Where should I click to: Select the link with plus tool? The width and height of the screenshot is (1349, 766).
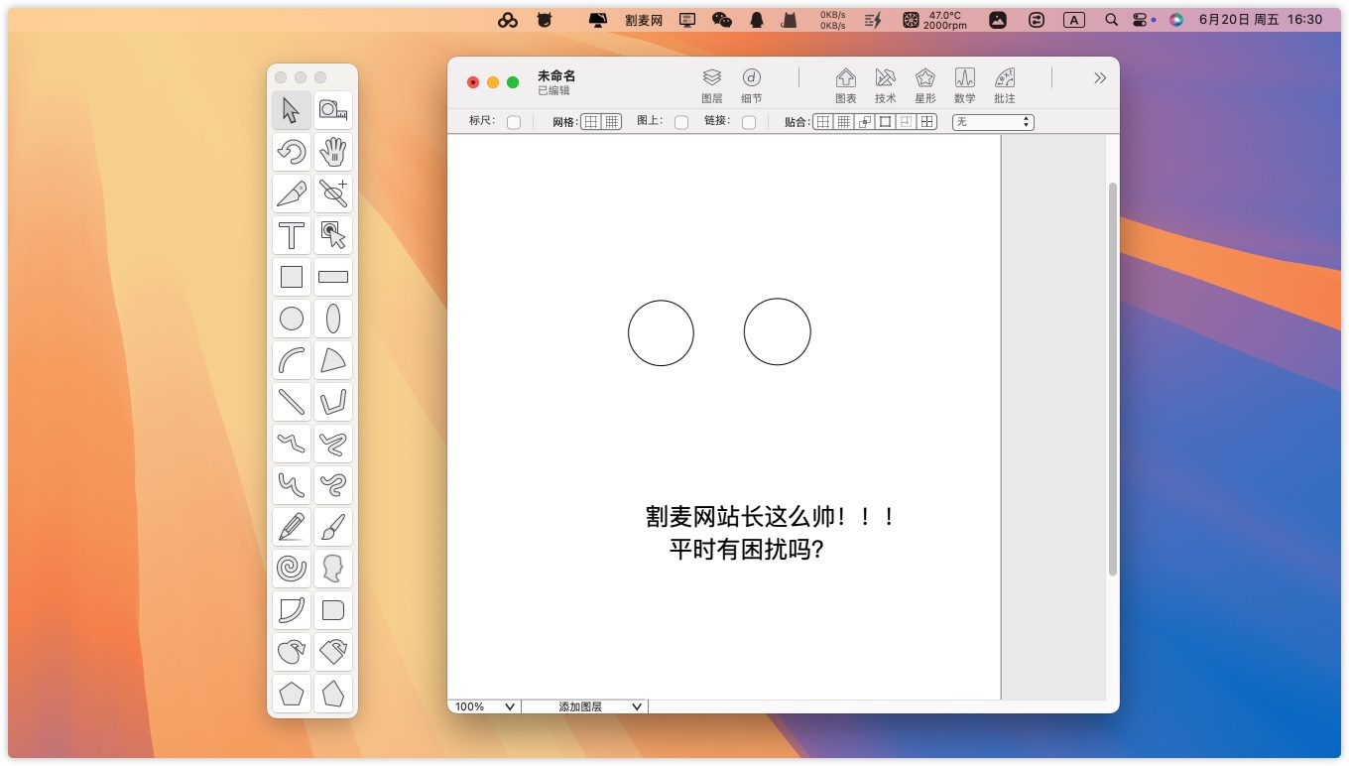point(333,193)
